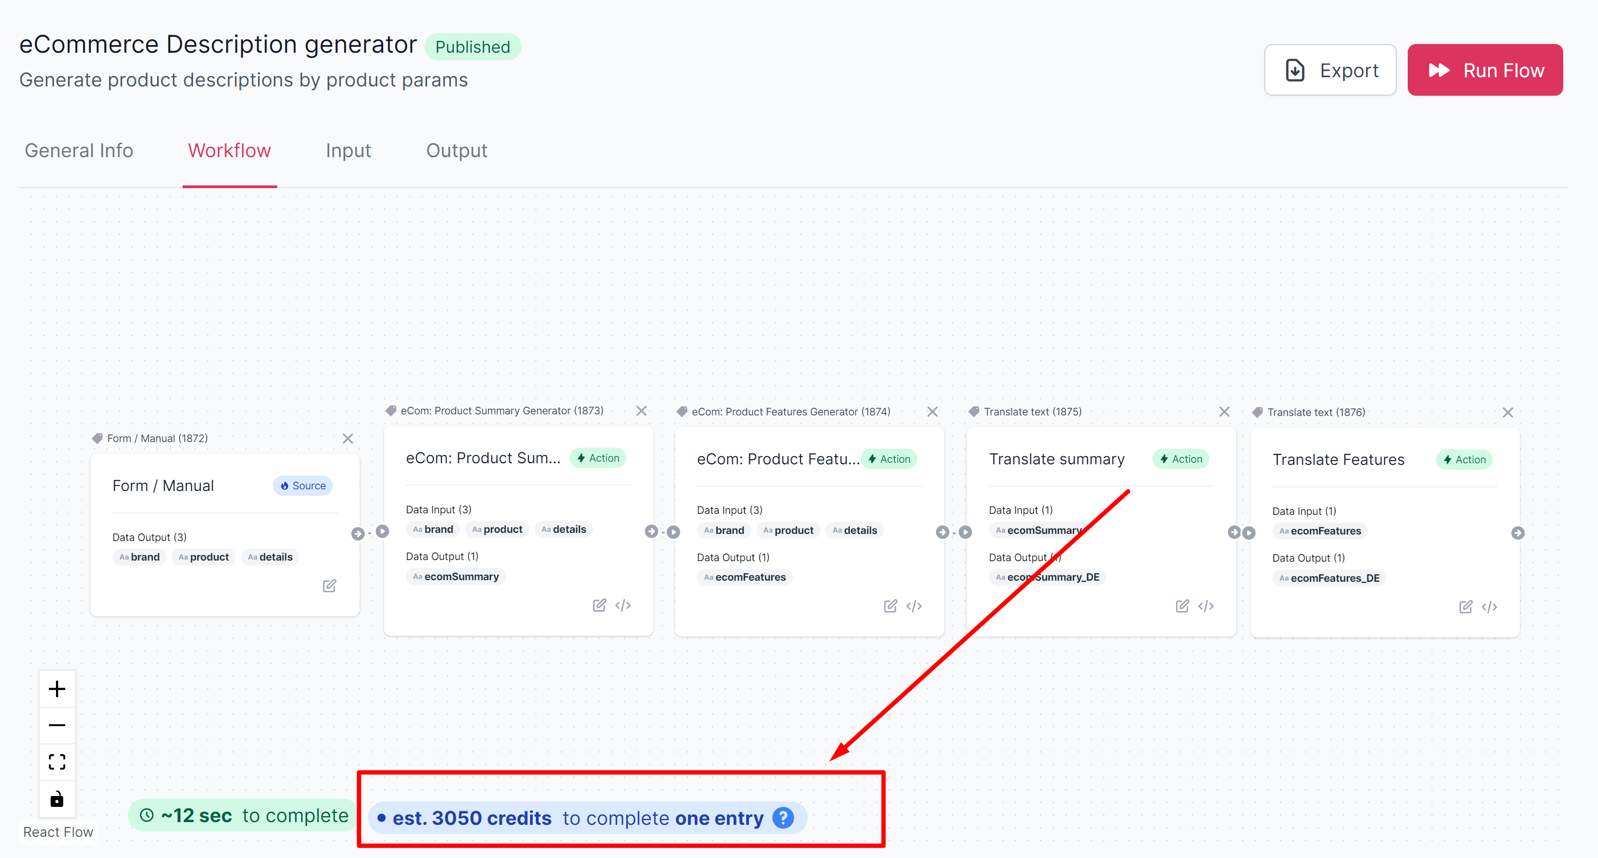Open the Input tab
The height and width of the screenshot is (858, 1598).
tap(348, 151)
